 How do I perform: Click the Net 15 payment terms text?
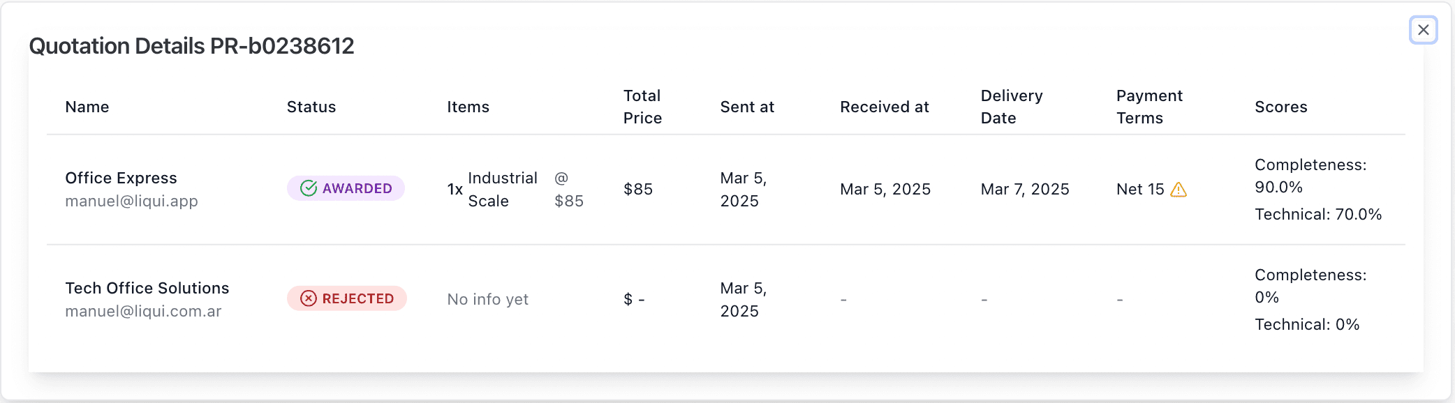click(1140, 189)
